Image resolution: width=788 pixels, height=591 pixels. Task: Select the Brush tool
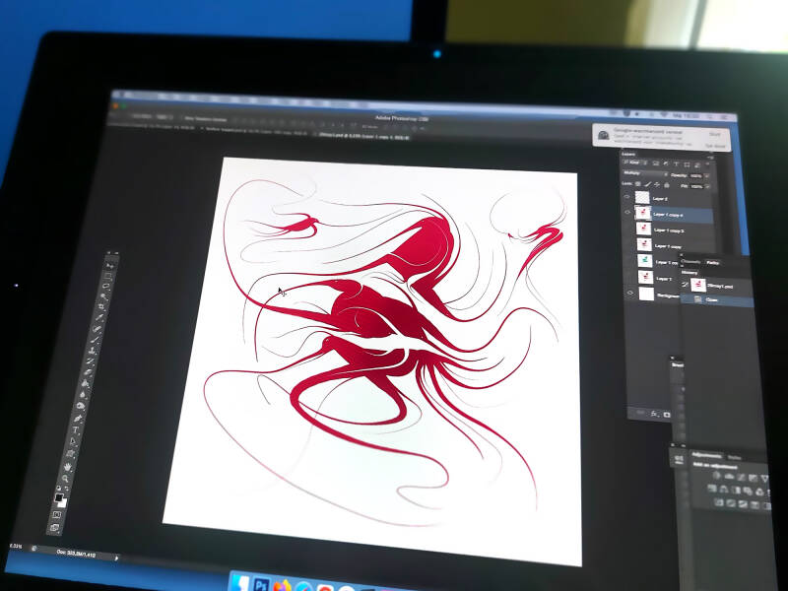click(x=95, y=339)
